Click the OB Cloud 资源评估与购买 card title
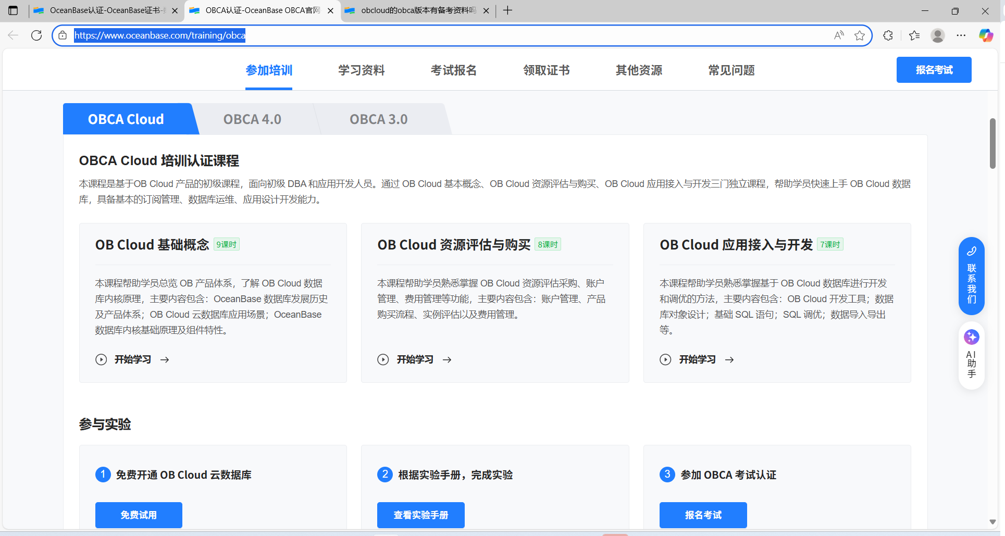The width and height of the screenshot is (1005, 536). coord(454,245)
